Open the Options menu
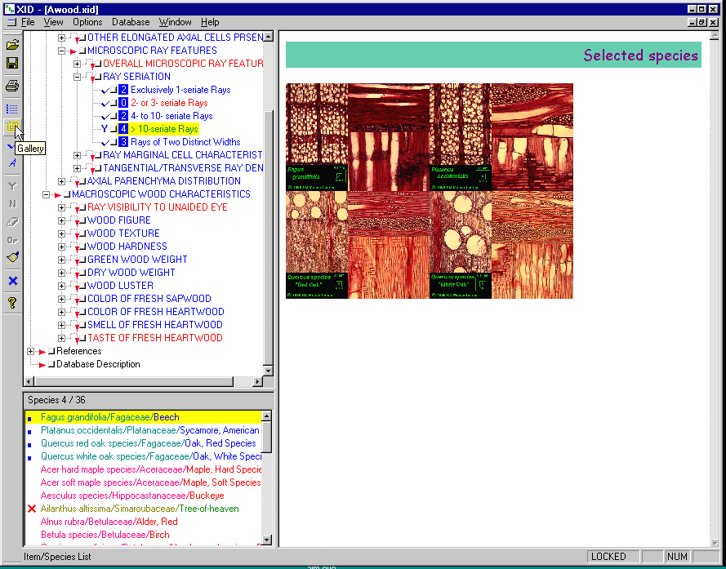This screenshot has width=726, height=569. pos(87,22)
